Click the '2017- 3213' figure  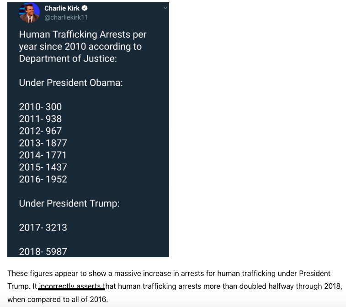click(x=43, y=228)
